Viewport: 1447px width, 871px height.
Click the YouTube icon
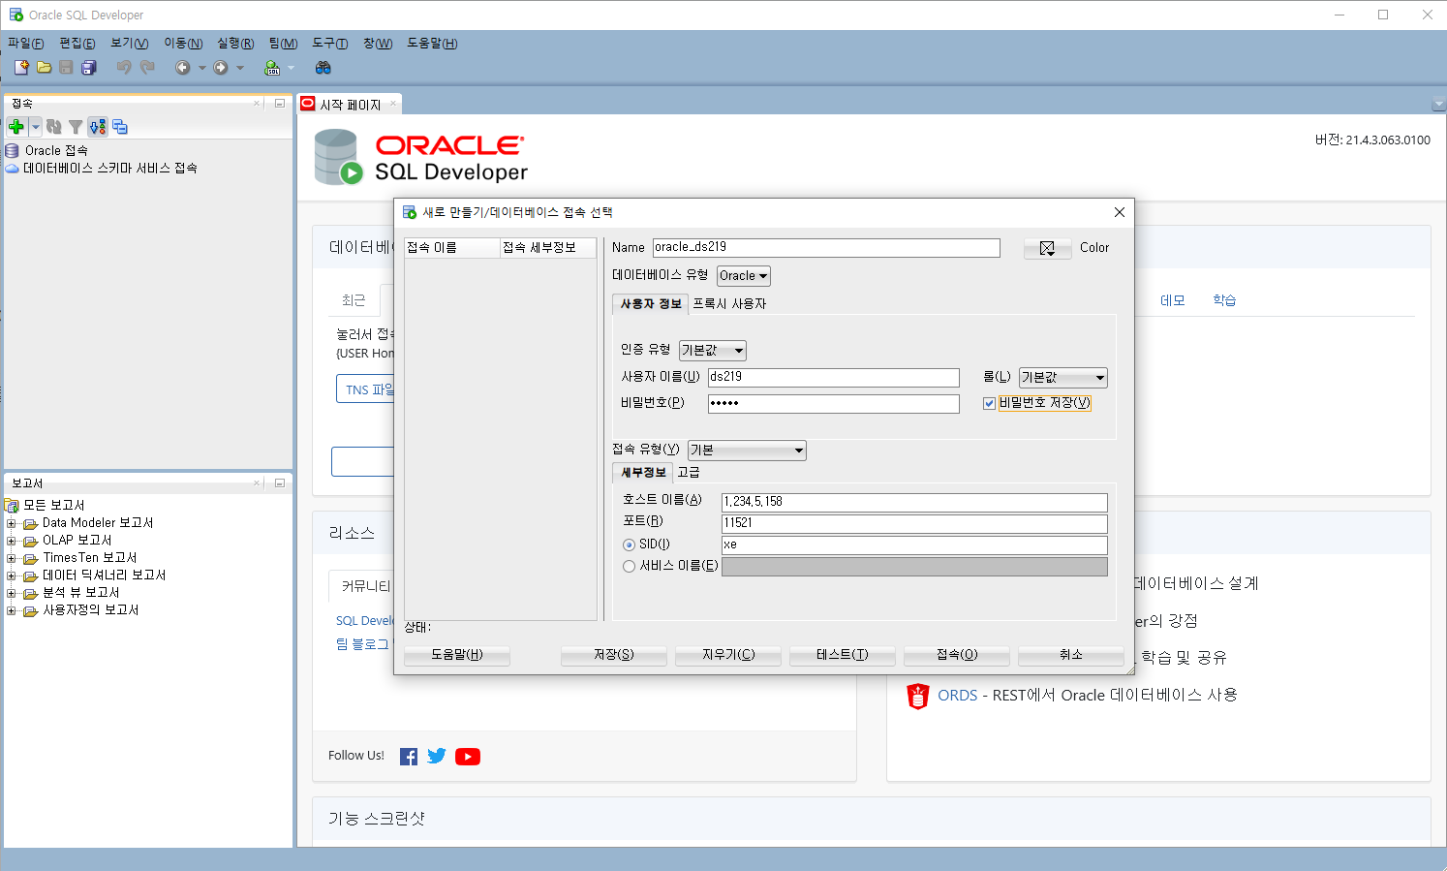pyautogui.click(x=468, y=757)
